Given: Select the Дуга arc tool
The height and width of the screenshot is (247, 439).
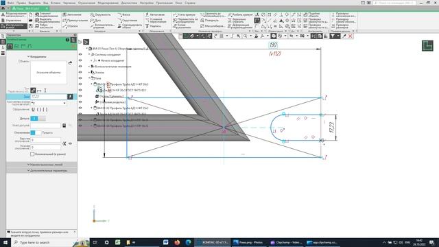Looking at the screenshot, I should [95, 21].
